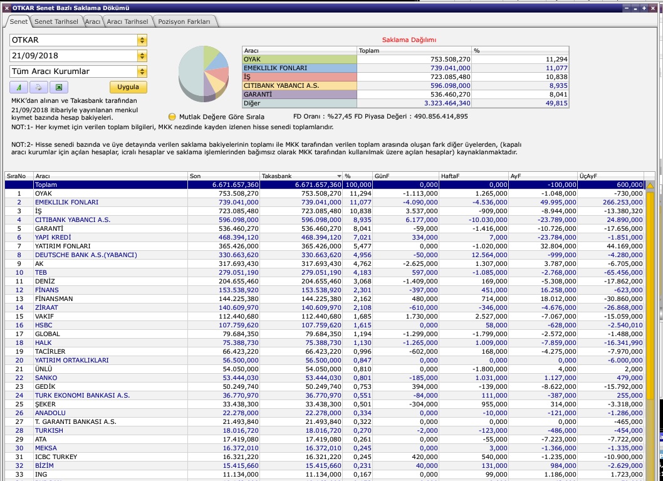
Task: Select the ÜNLÜ row
Action: 325,369
